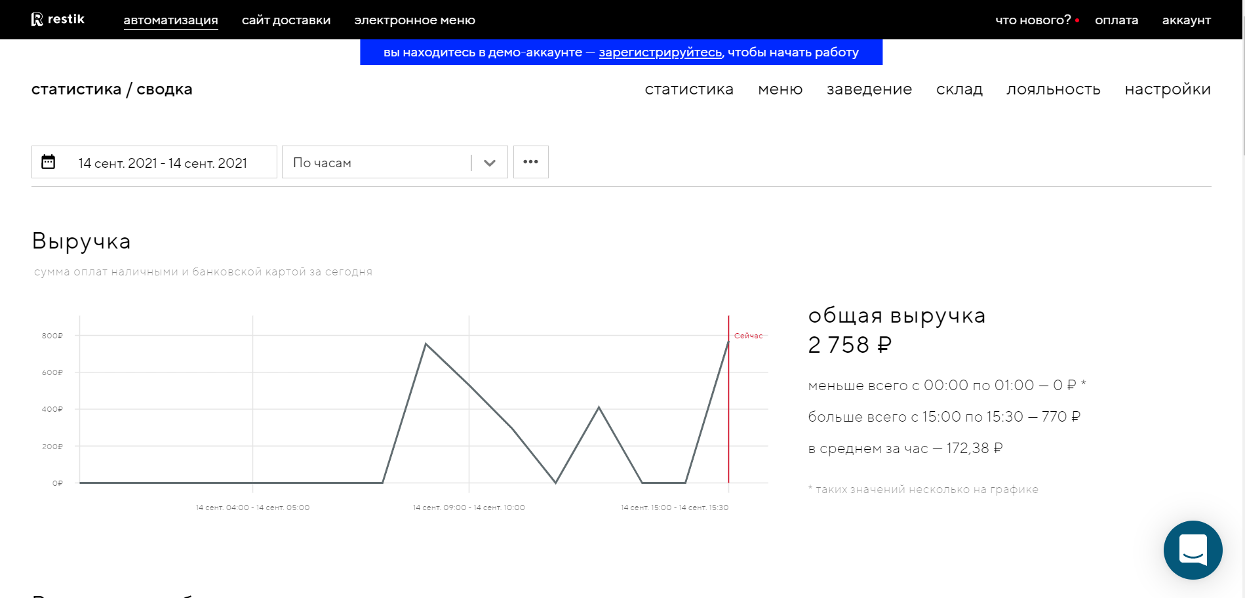1245x598 pixels.
Task: Open the склад section
Action: coord(959,89)
